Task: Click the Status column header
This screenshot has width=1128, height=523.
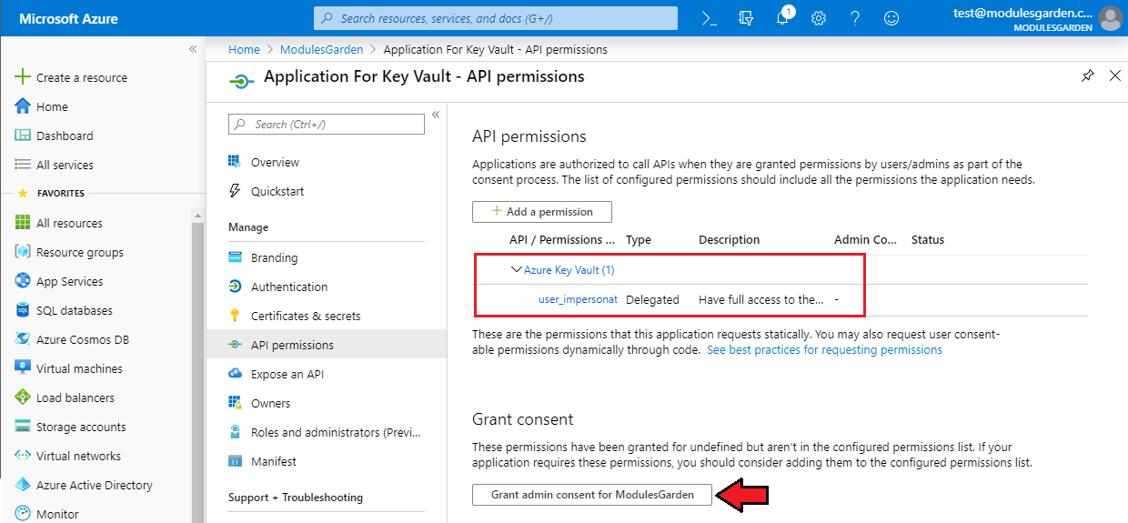Action: click(928, 240)
